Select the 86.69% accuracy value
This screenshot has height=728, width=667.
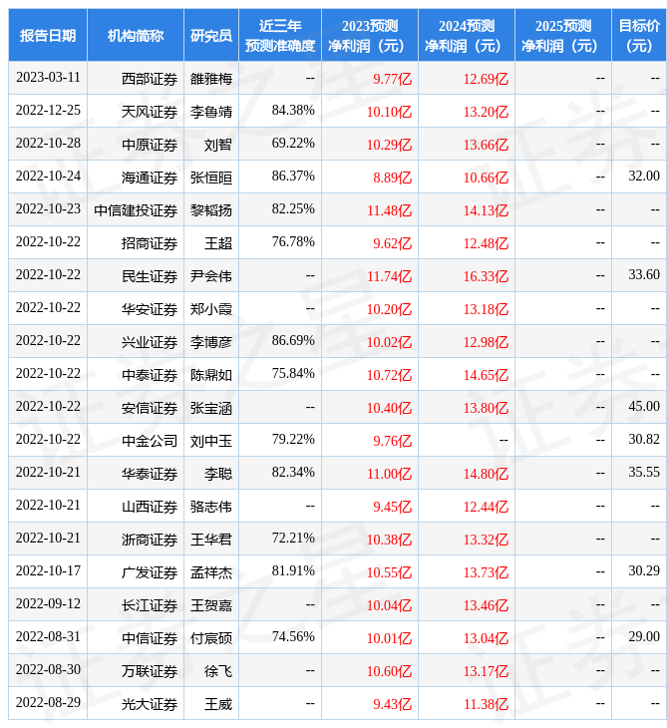pos(293,341)
